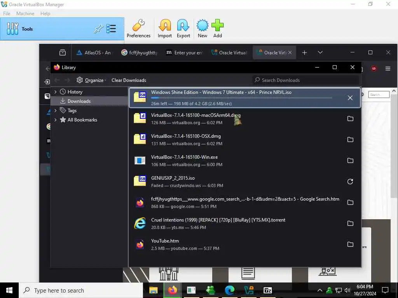Screen dimensions: 398x298
Task: Open the Firefox hamburger application menu
Action: [388, 68]
